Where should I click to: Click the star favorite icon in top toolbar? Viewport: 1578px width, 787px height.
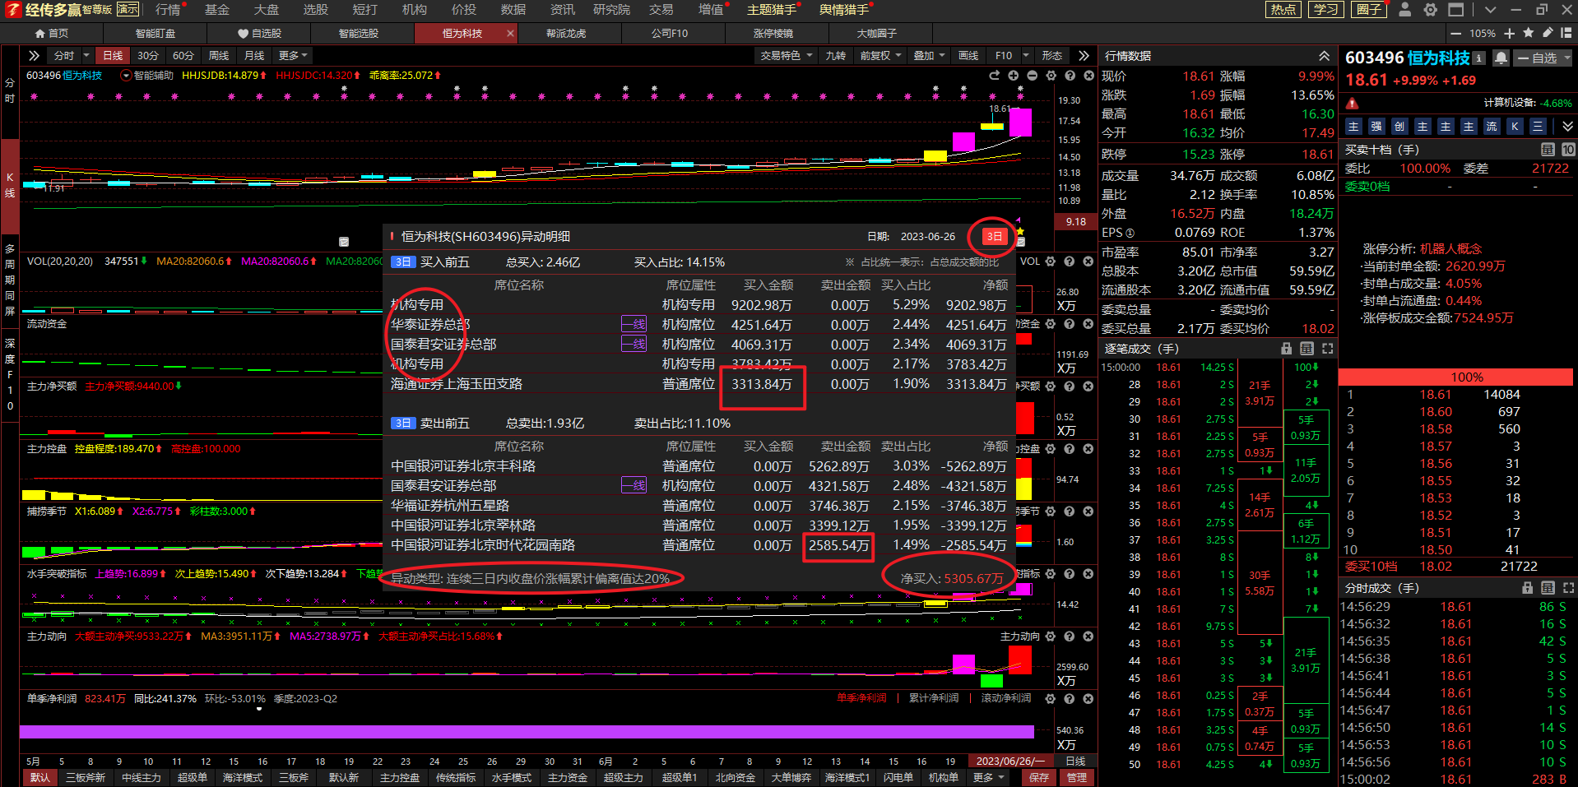(x=1529, y=33)
